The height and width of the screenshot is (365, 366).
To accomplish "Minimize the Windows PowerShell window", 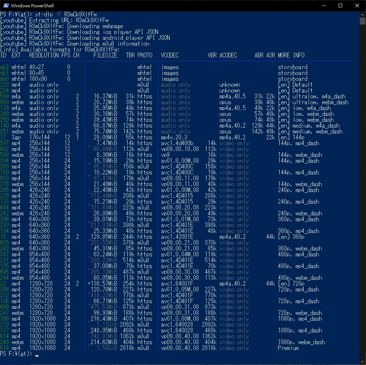I will (x=324, y=5).
